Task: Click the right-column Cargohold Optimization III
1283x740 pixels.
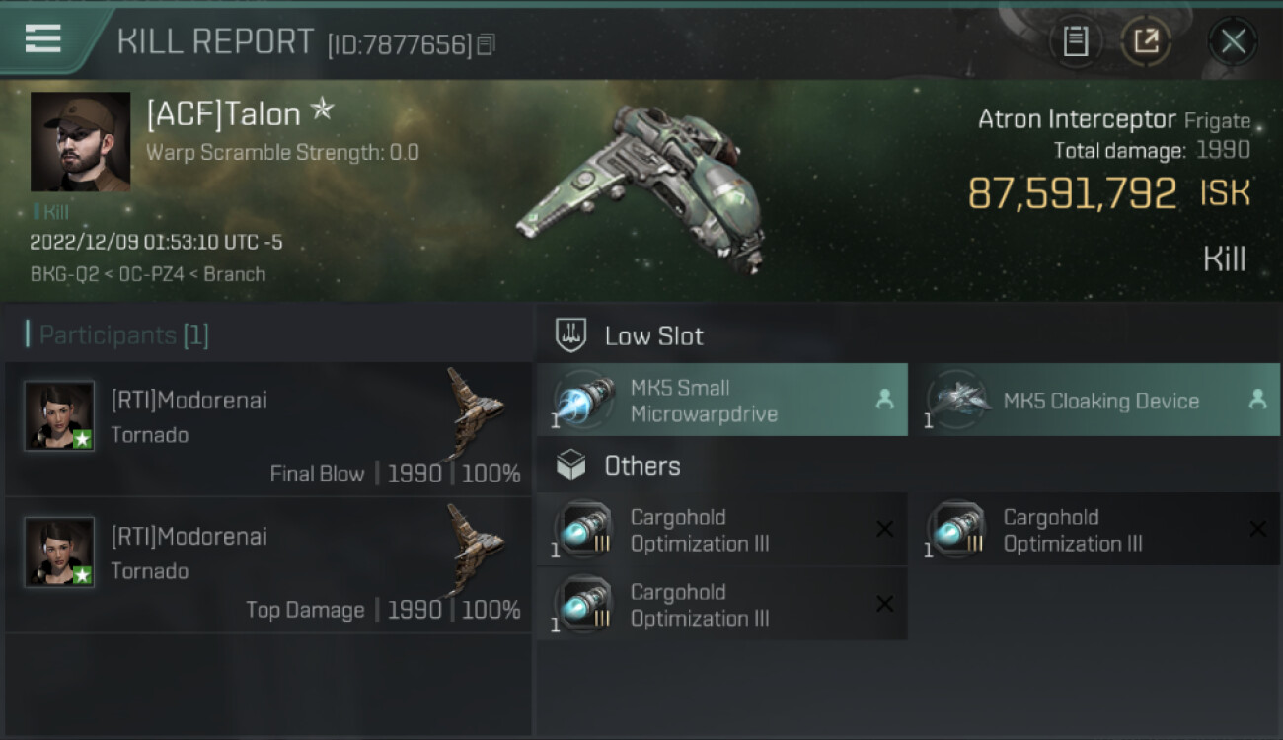Action: click(x=1094, y=530)
